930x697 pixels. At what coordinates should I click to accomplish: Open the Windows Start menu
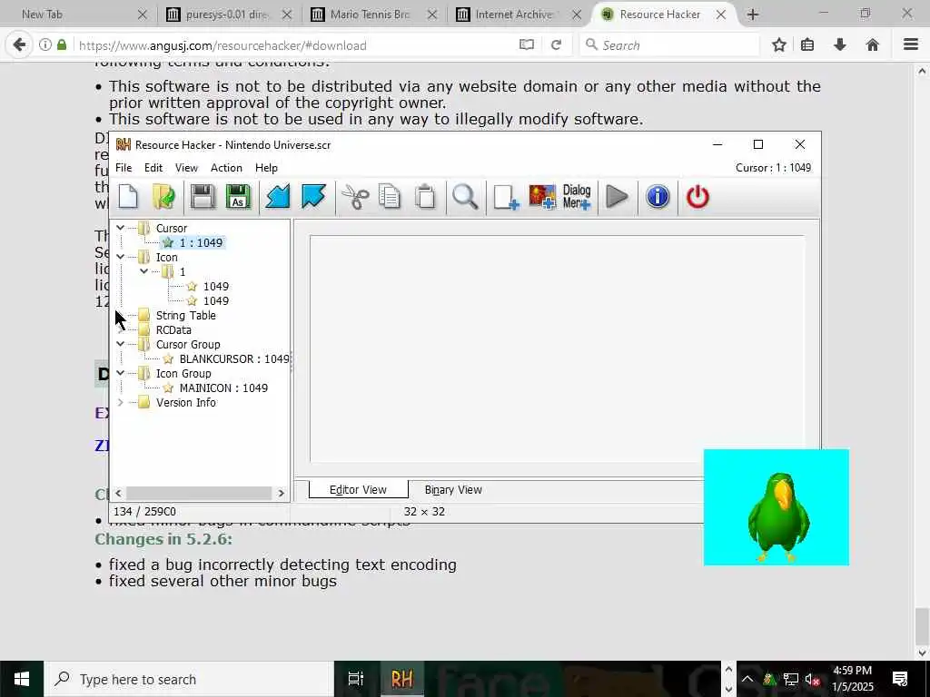click(22, 679)
